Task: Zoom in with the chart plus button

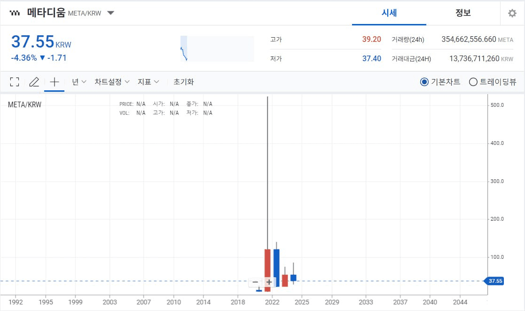Action: click(x=269, y=282)
